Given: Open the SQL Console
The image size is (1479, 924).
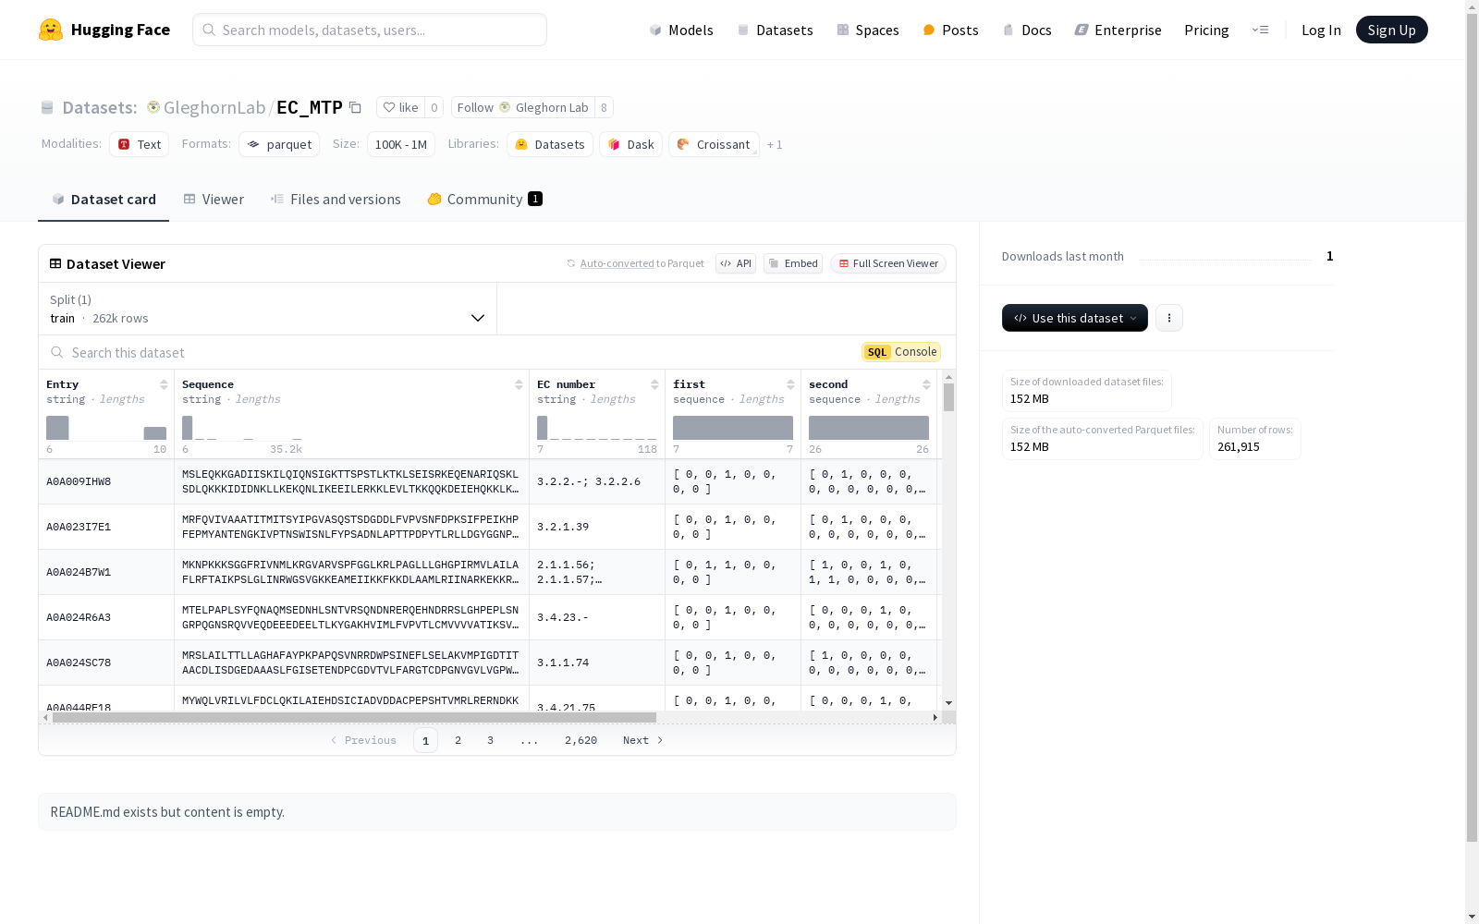Looking at the screenshot, I should pos(901,352).
